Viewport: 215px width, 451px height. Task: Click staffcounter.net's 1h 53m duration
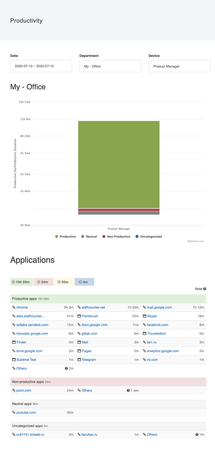click(x=133, y=307)
